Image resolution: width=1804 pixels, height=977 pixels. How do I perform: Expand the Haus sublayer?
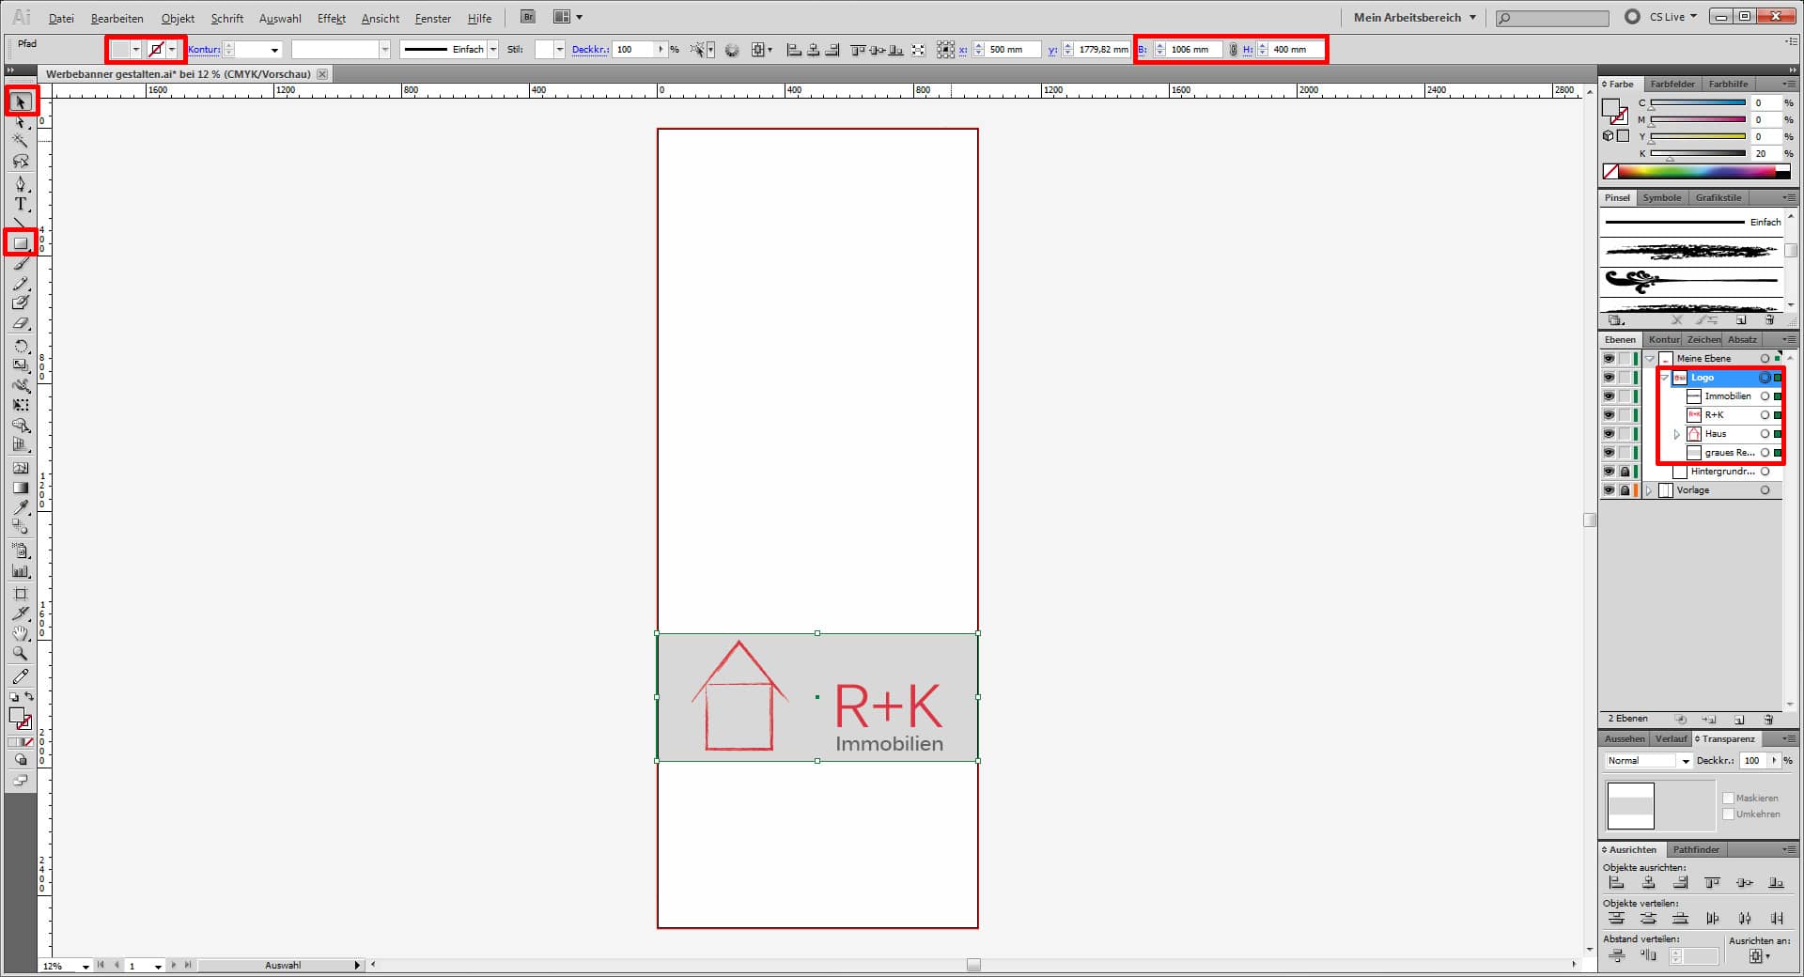point(1677,434)
